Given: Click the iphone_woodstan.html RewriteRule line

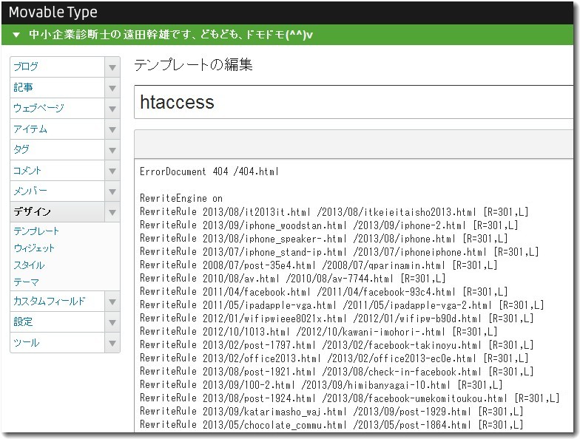Looking at the screenshot, I should [x=328, y=225].
